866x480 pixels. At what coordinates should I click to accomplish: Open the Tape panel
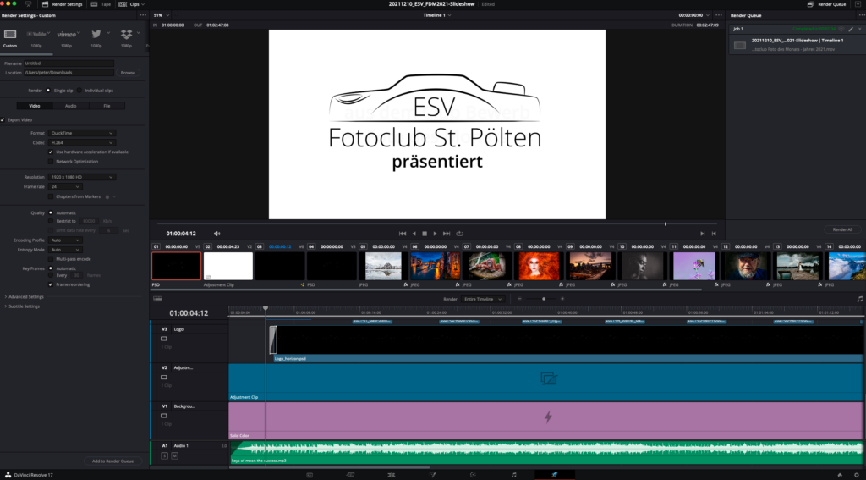click(101, 4)
